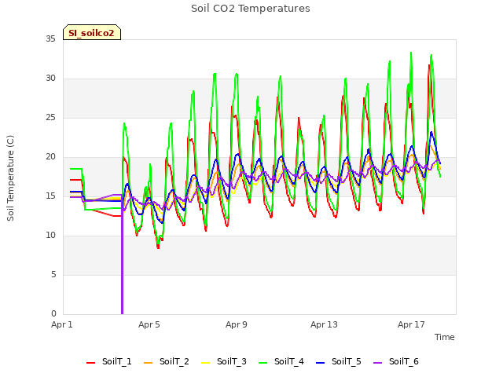The width and height of the screenshot is (503, 377).
Task: Toggle the SoilT_4 legend entry
Action: tap(281, 361)
